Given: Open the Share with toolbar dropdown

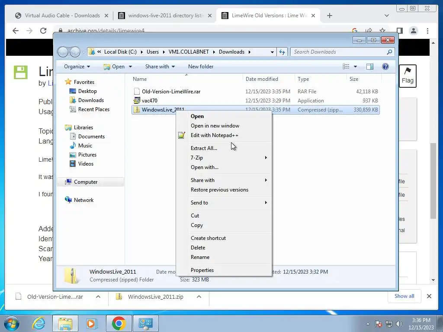Looking at the screenshot, I should 160,67.
